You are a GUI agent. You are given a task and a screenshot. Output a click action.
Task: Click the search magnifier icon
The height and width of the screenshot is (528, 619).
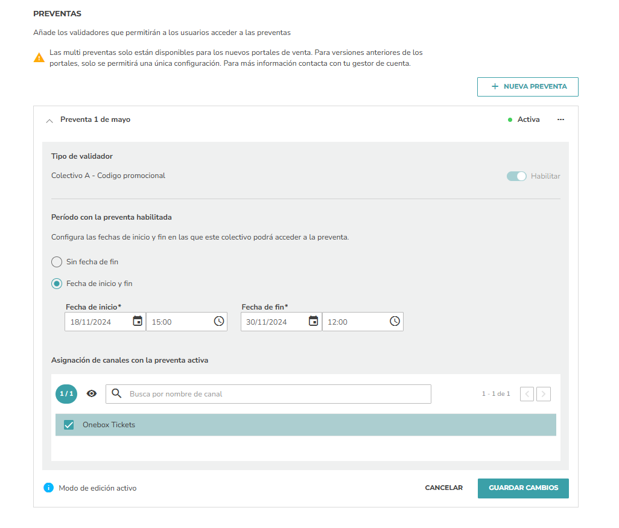tap(116, 393)
